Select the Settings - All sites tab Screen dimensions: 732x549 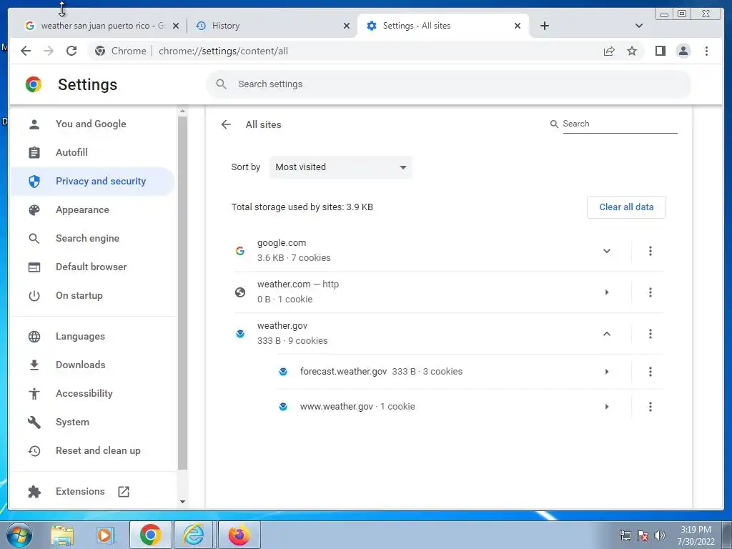coord(442,26)
